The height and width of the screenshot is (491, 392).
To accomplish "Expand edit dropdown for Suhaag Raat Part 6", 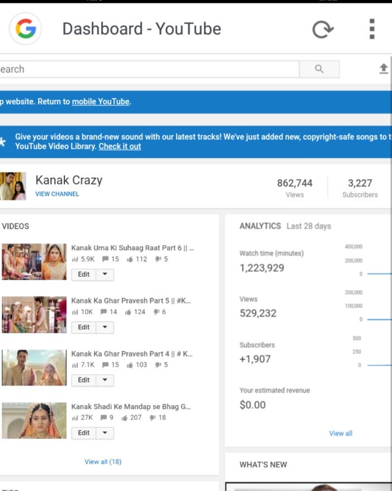I will click(x=105, y=275).
